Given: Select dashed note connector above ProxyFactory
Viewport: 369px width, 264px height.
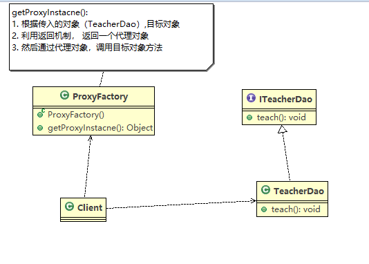Looking at the screenshot, I should 102,79.
